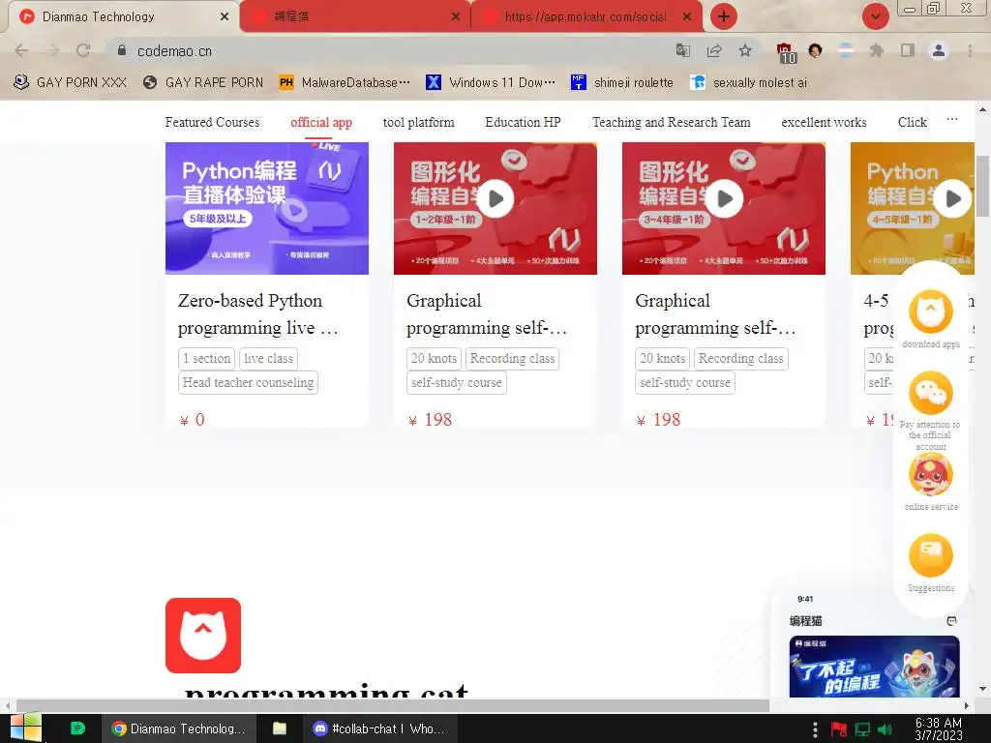
Task: Play the orange Python self-study video
Action: (952, 199)
